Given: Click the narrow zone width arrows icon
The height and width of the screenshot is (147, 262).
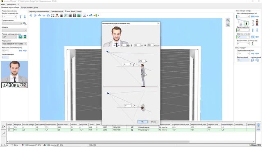Looking at the screenshot, I should (x=253, y=37).
